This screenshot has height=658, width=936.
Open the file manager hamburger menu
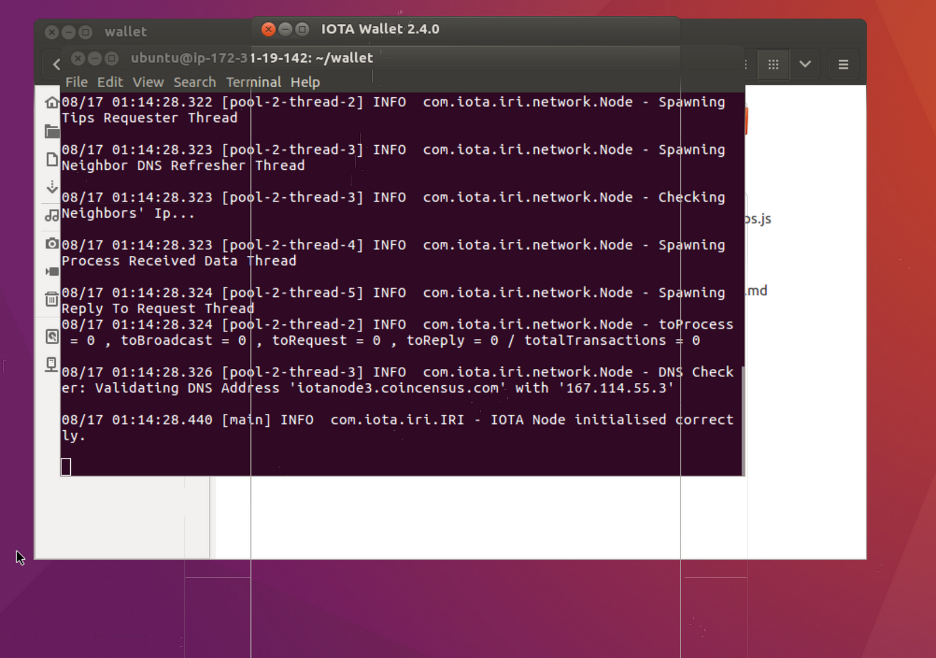click(x=843, y=64)
